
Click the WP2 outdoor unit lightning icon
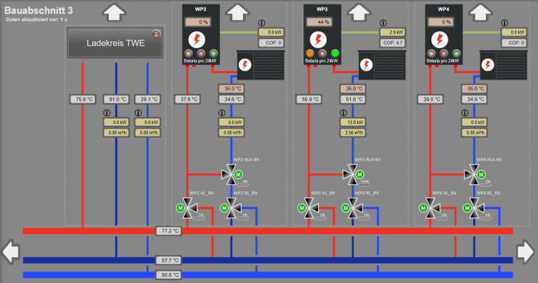click(x=245, y=65)
